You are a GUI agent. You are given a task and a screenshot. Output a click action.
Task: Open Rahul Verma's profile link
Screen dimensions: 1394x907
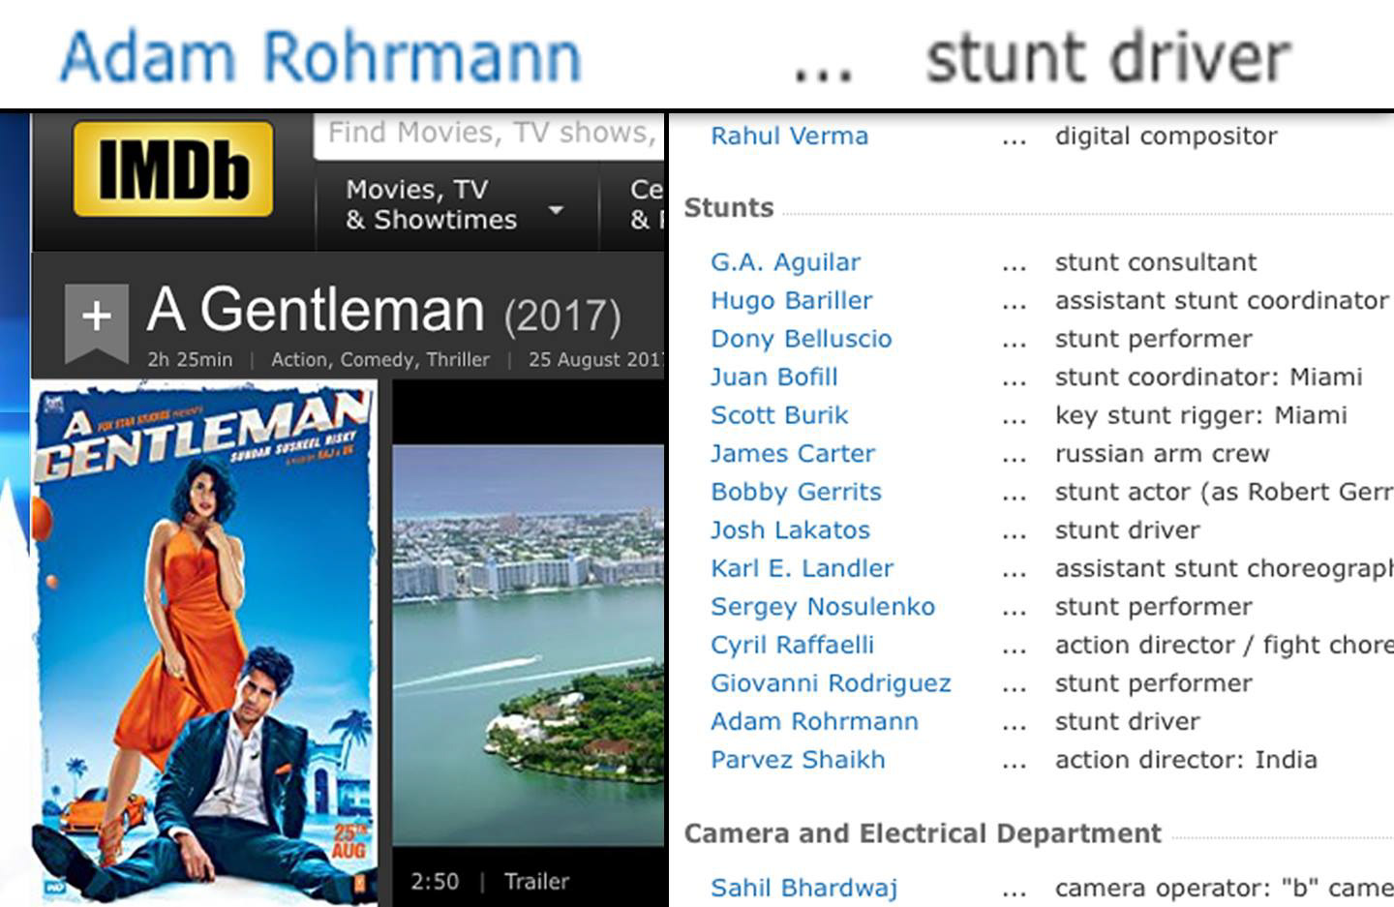pos(789,136)
